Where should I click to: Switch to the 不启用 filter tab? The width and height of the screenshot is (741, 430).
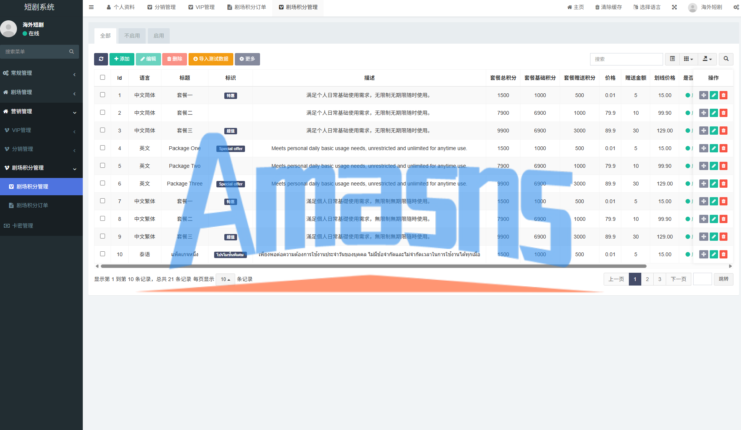(x=132, y=36)
